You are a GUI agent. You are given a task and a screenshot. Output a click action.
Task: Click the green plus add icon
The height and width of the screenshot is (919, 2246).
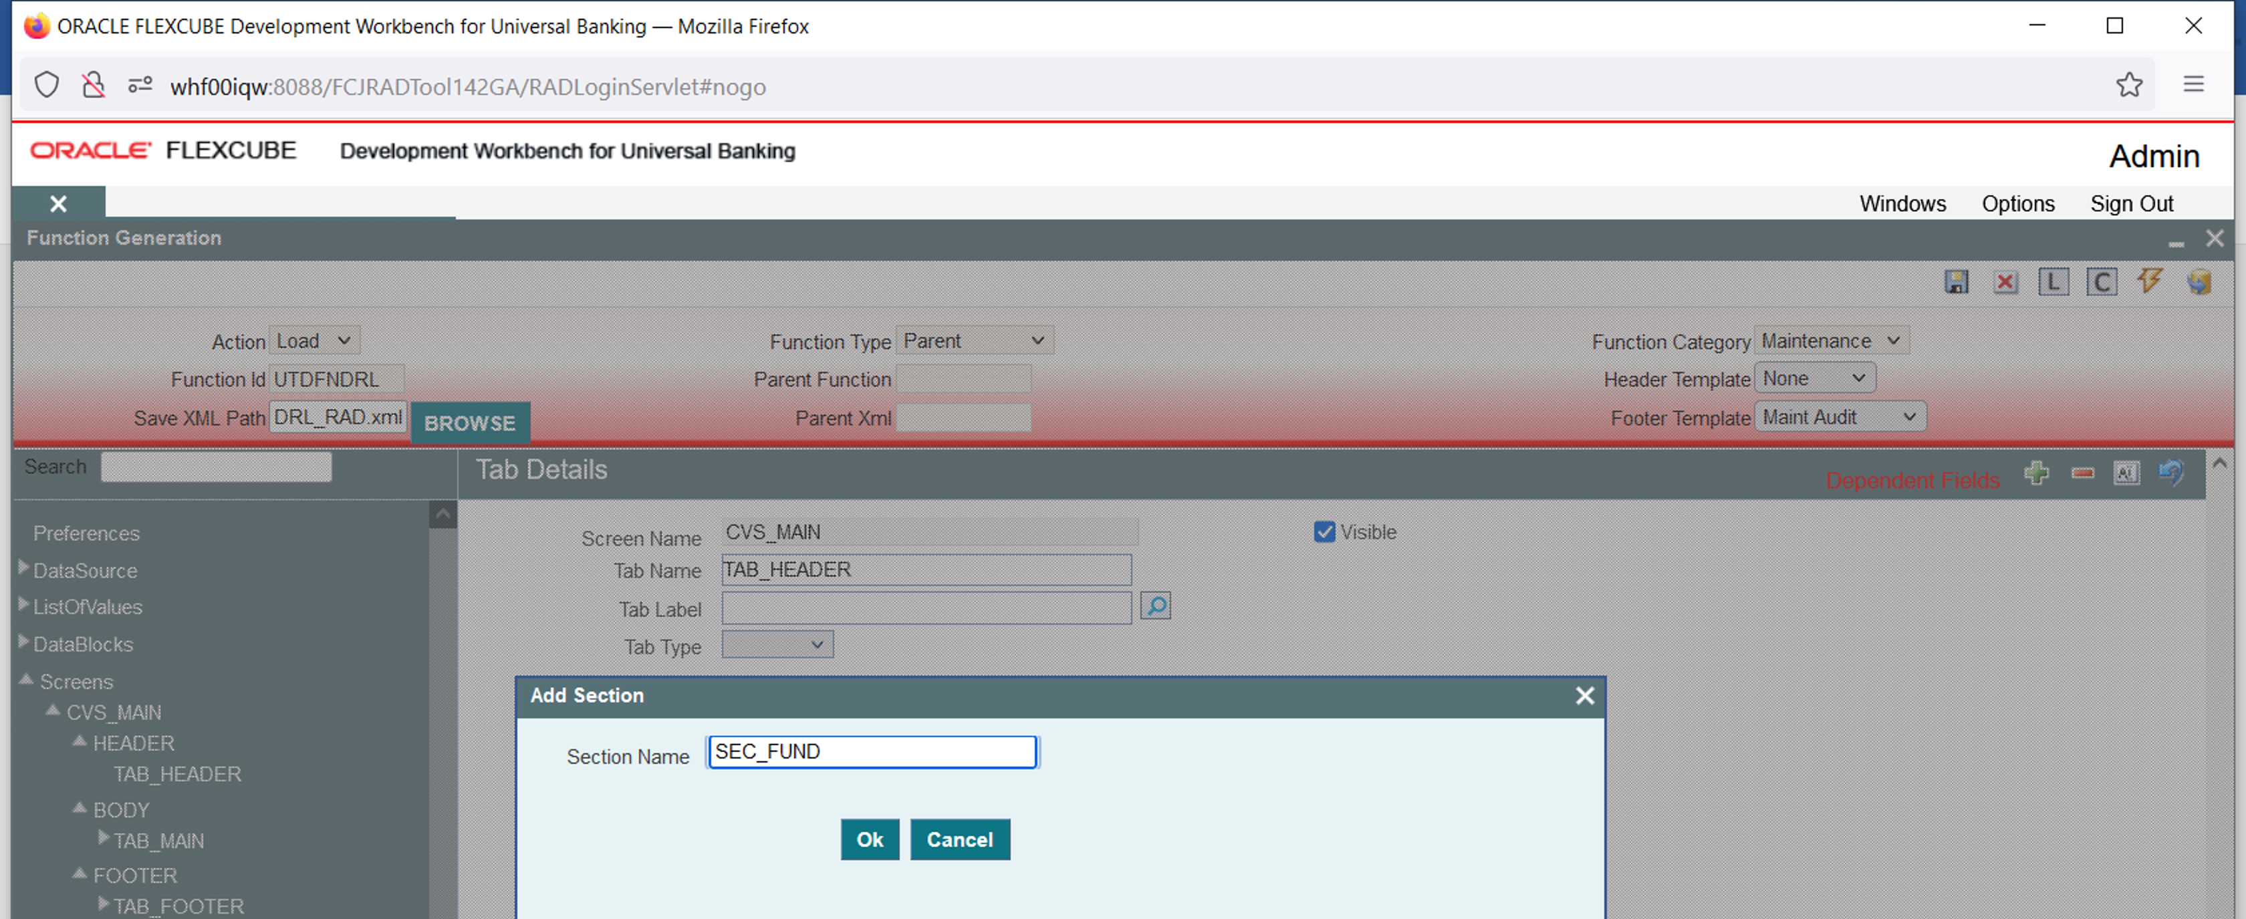tap(2036, 473)
